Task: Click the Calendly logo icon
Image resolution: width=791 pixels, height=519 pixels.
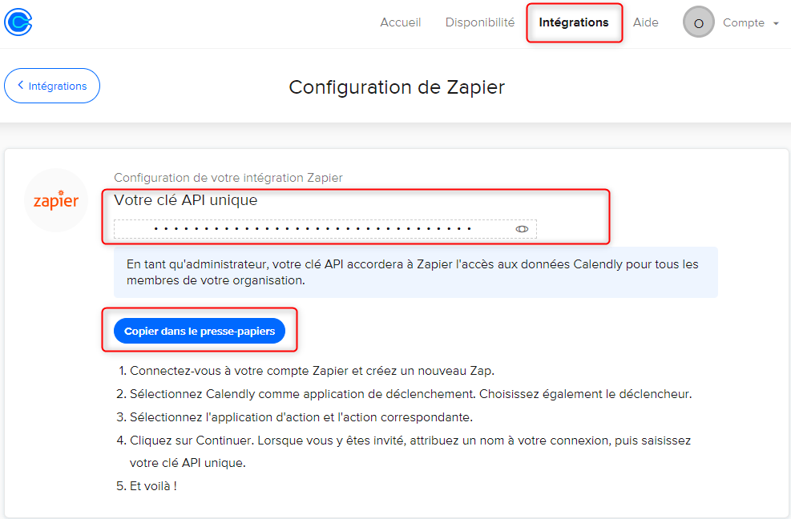Action: [18, 22]
